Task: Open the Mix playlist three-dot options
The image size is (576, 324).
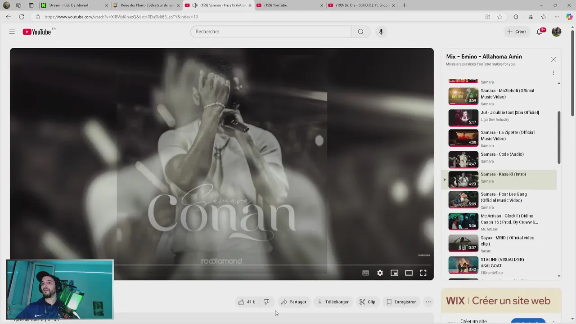Action: tap(553, 73)
